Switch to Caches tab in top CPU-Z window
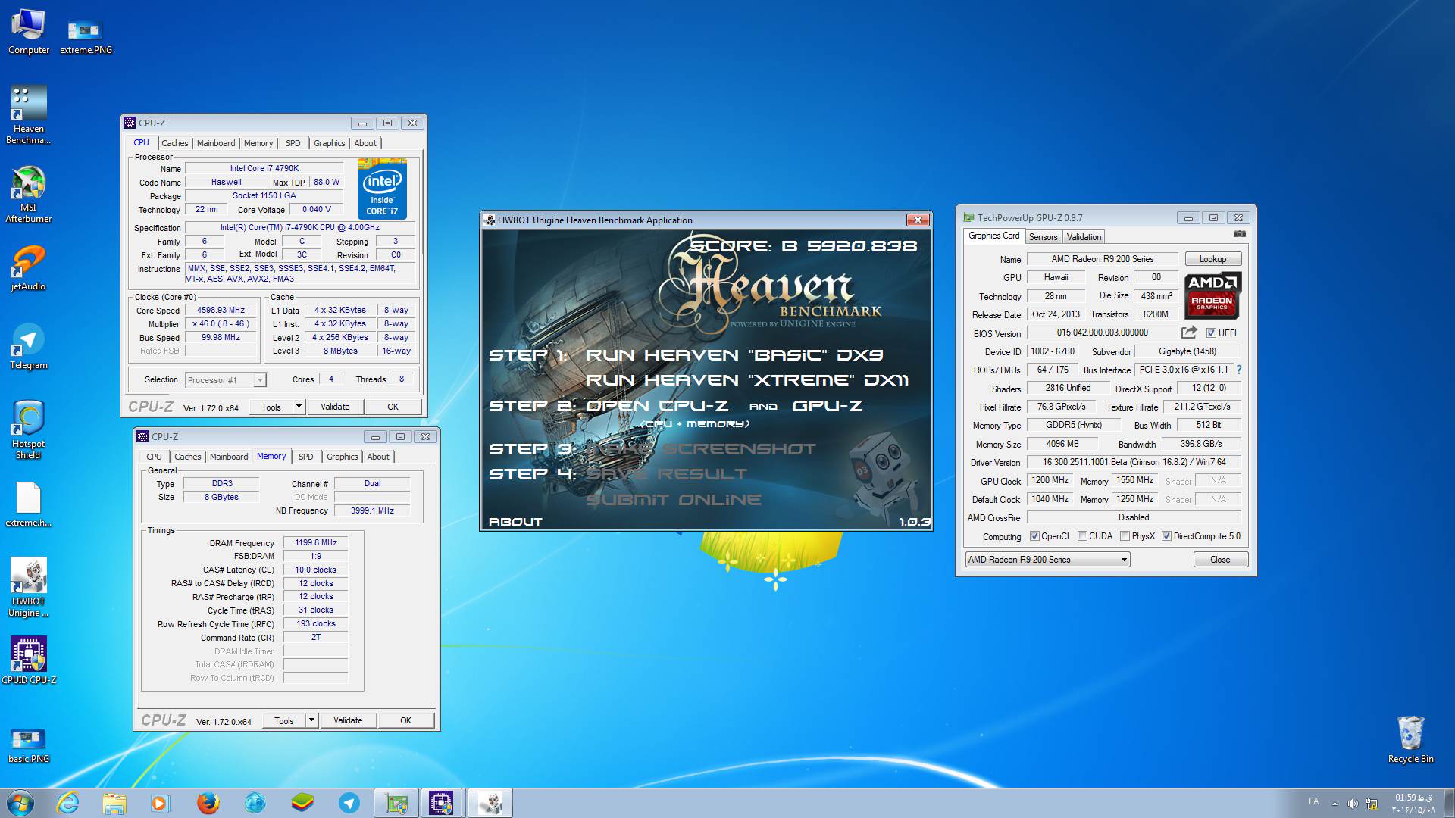Screen dimensions: 1455x818 tap(174, 143)
